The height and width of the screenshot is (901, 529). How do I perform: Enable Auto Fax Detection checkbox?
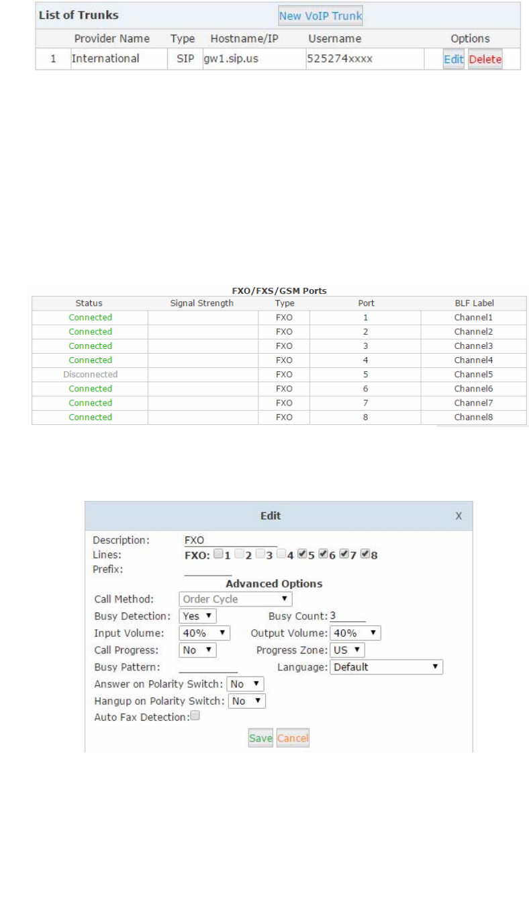195,717
